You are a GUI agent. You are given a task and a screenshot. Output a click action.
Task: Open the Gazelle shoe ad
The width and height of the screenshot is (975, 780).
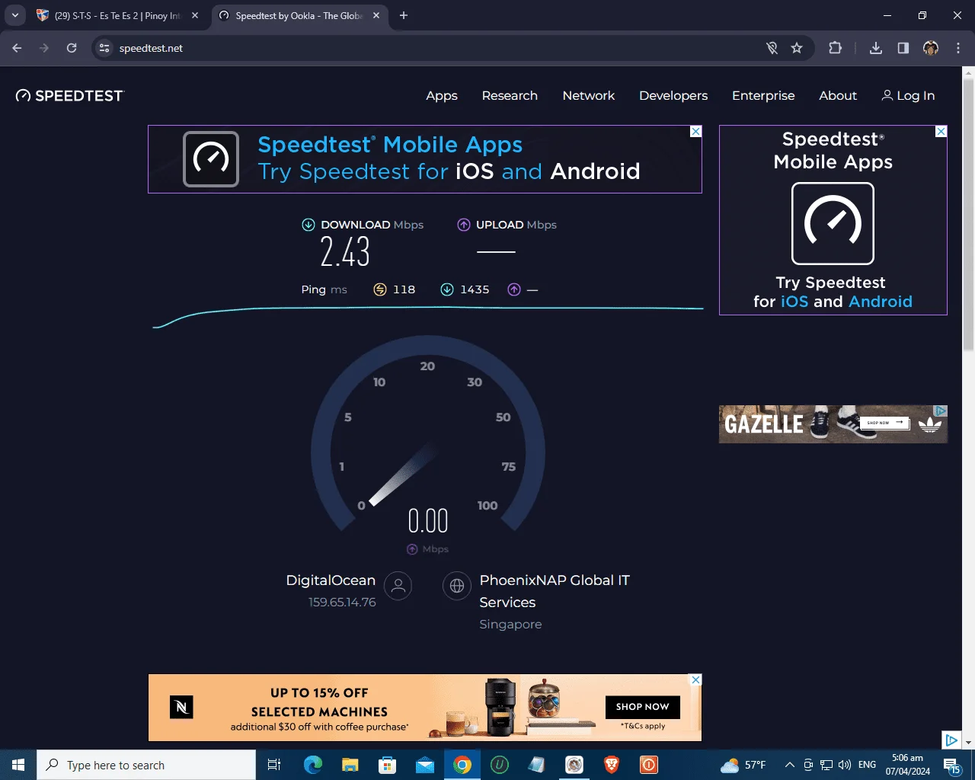click(833, 424)
